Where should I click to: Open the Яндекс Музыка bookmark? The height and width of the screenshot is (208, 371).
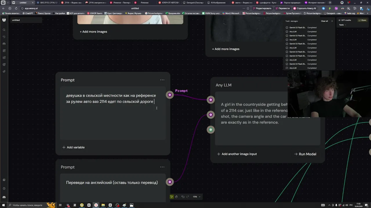134,13
